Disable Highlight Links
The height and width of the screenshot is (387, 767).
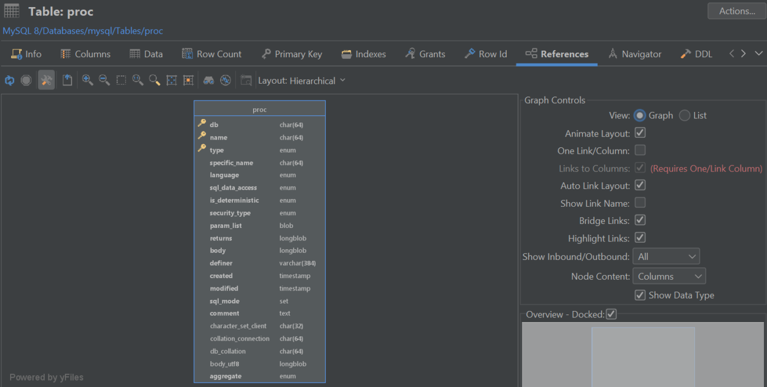coord(640,237)
